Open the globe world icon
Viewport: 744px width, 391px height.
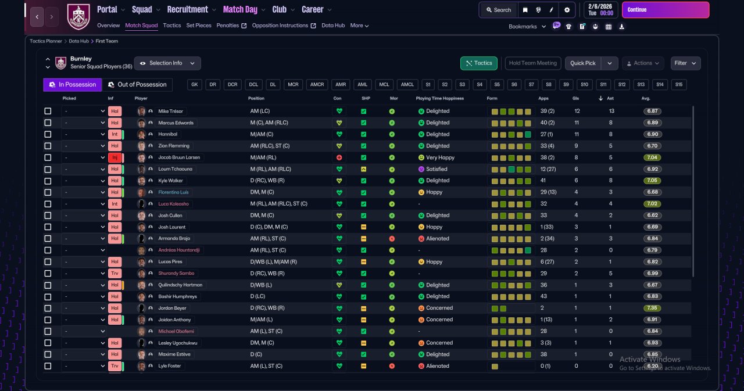539,10
